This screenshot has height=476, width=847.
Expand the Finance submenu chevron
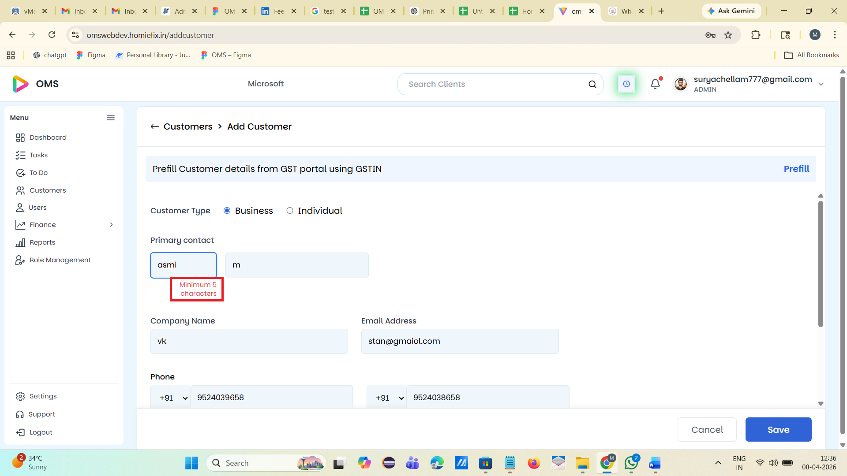click(x=111, y=225)
